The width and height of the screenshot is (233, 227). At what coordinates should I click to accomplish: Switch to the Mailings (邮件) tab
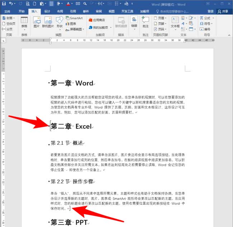click(86, 11)
